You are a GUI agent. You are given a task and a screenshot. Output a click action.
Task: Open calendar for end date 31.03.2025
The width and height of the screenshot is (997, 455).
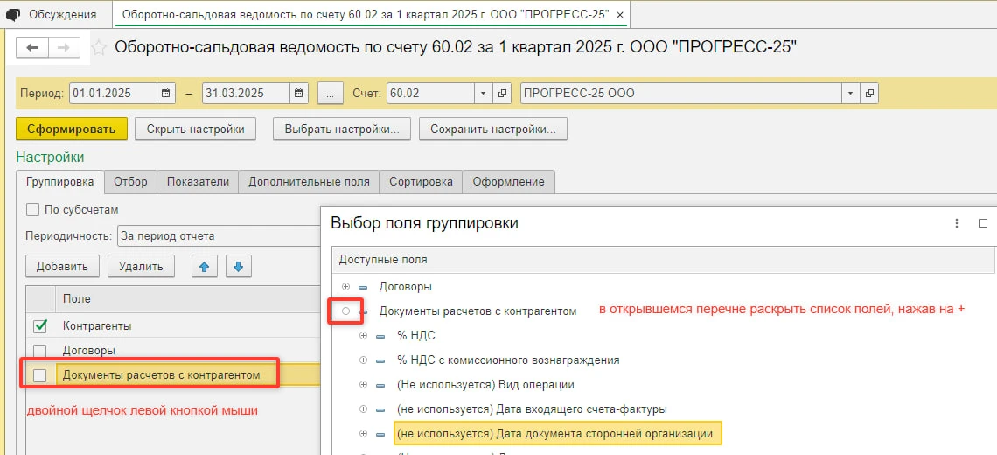[x=299, y=93]
